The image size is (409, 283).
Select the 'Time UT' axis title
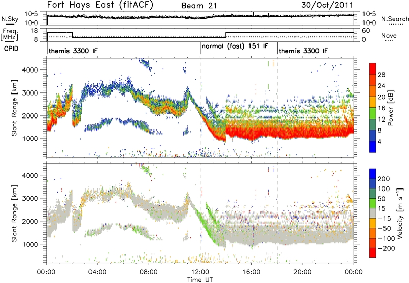coord(200,280)
